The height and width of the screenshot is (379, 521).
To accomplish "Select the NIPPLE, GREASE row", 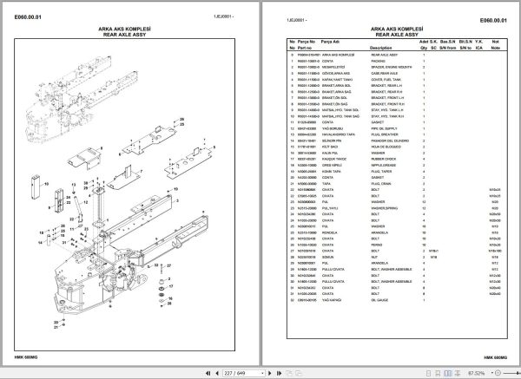I will (397, 165).
